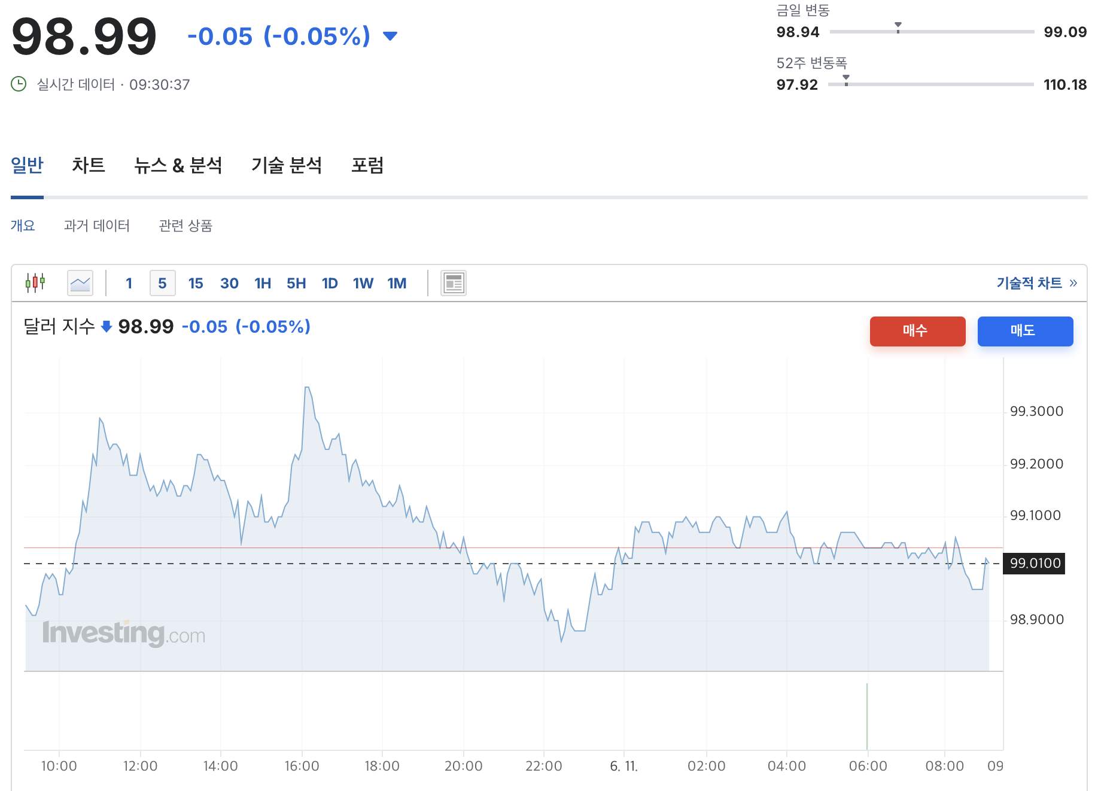Click the 99.2000 price axis label
The height and width of the screenshot is (791, 1101).
1036,464
